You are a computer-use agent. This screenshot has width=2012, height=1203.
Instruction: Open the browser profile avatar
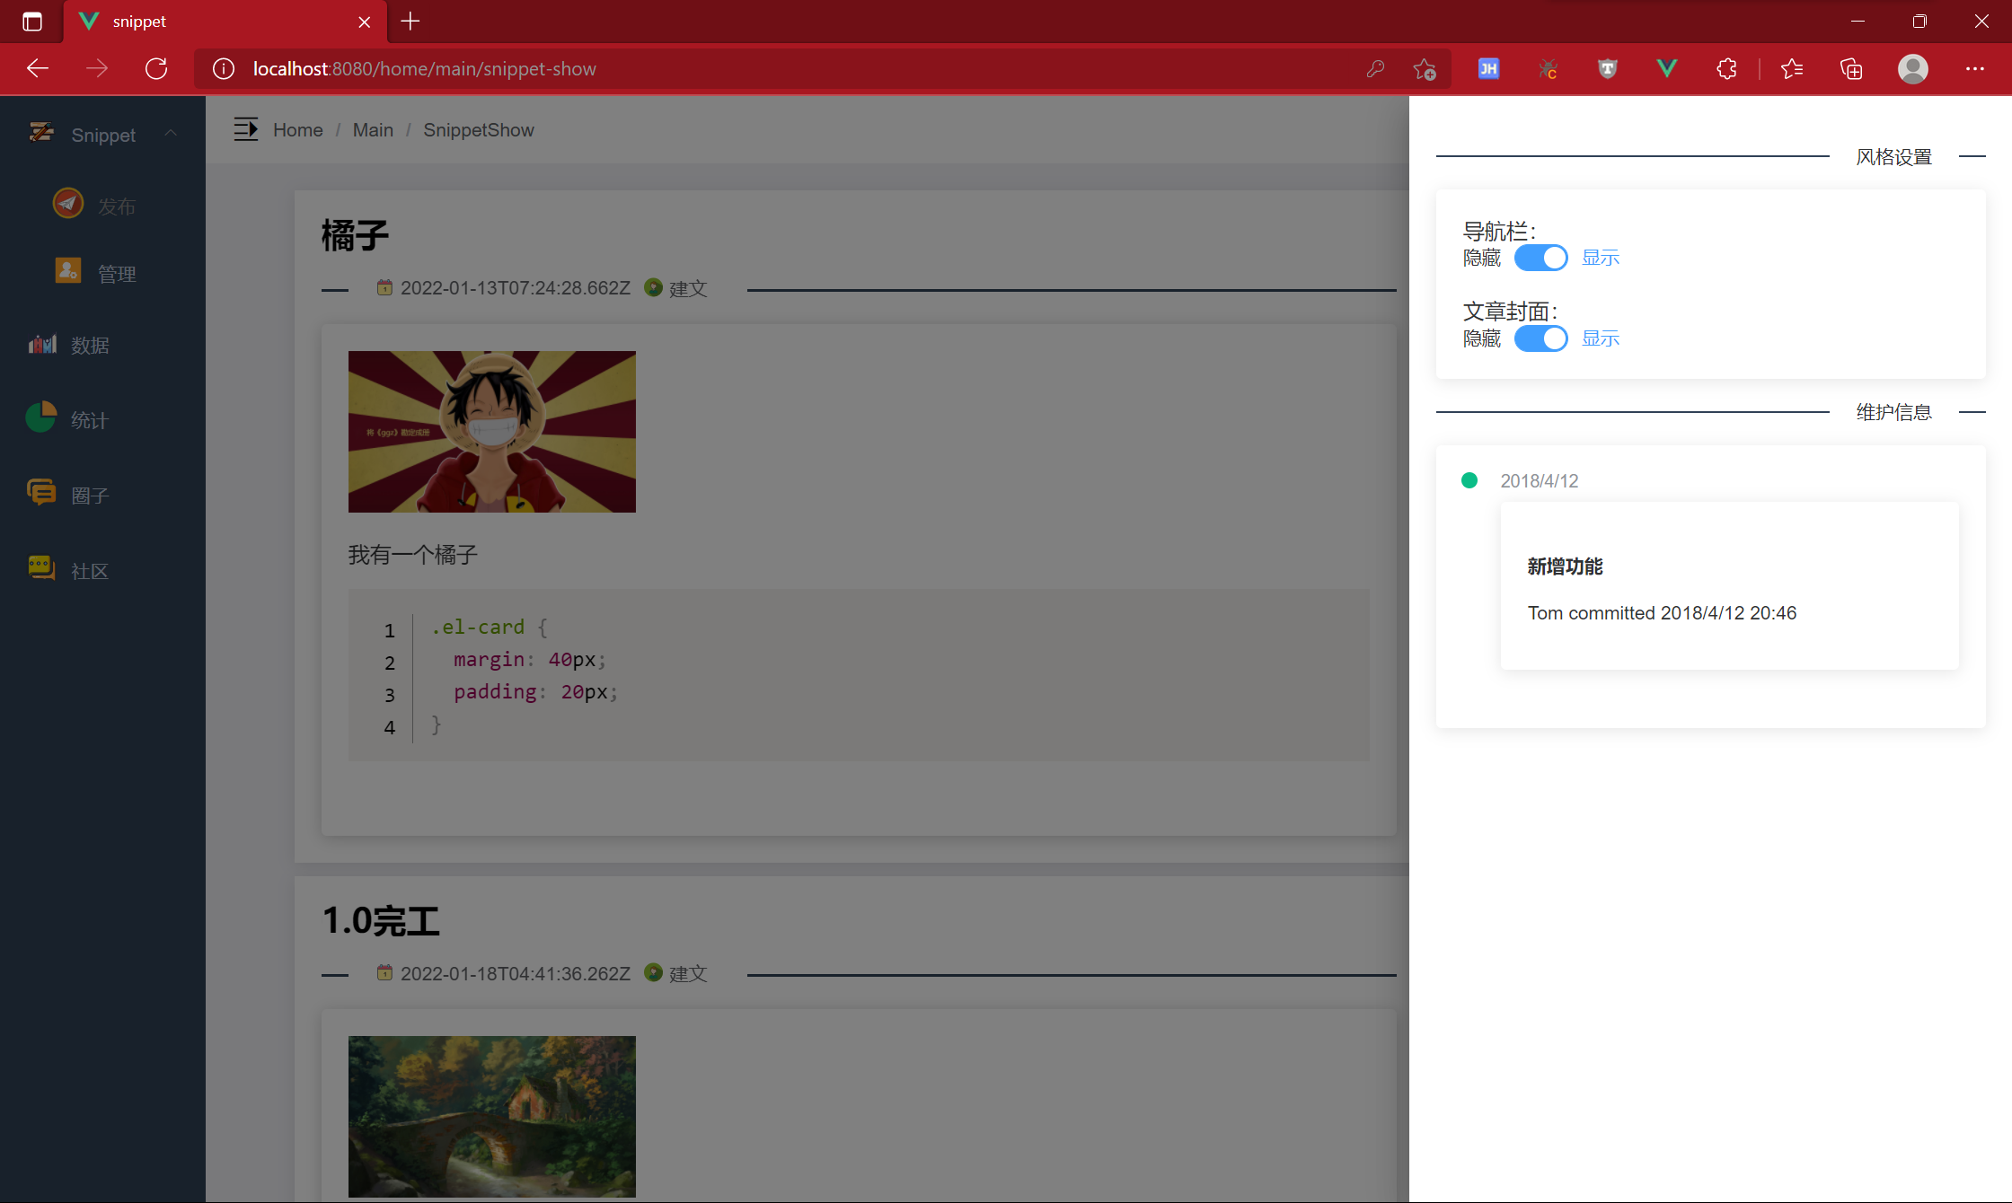pos(1913,68)
